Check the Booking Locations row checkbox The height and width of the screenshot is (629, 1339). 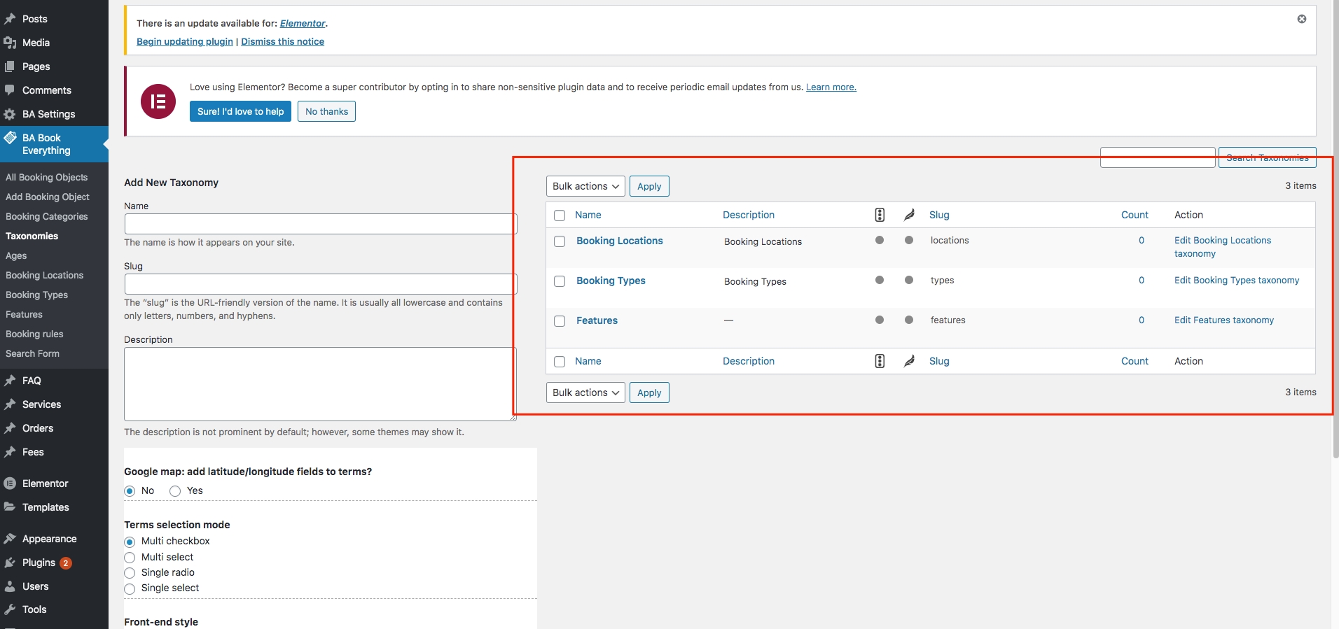[x=560, y=241]
